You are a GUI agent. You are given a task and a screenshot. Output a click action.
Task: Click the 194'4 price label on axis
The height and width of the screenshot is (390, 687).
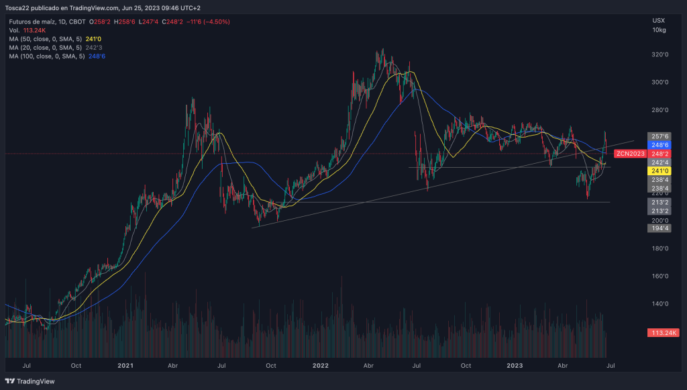point(659,229)
